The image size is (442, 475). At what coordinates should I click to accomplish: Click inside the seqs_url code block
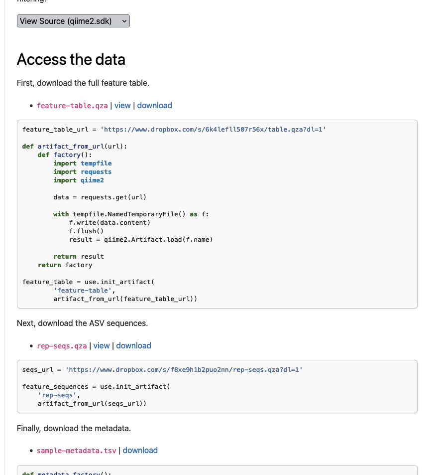[x=217, y=386]
